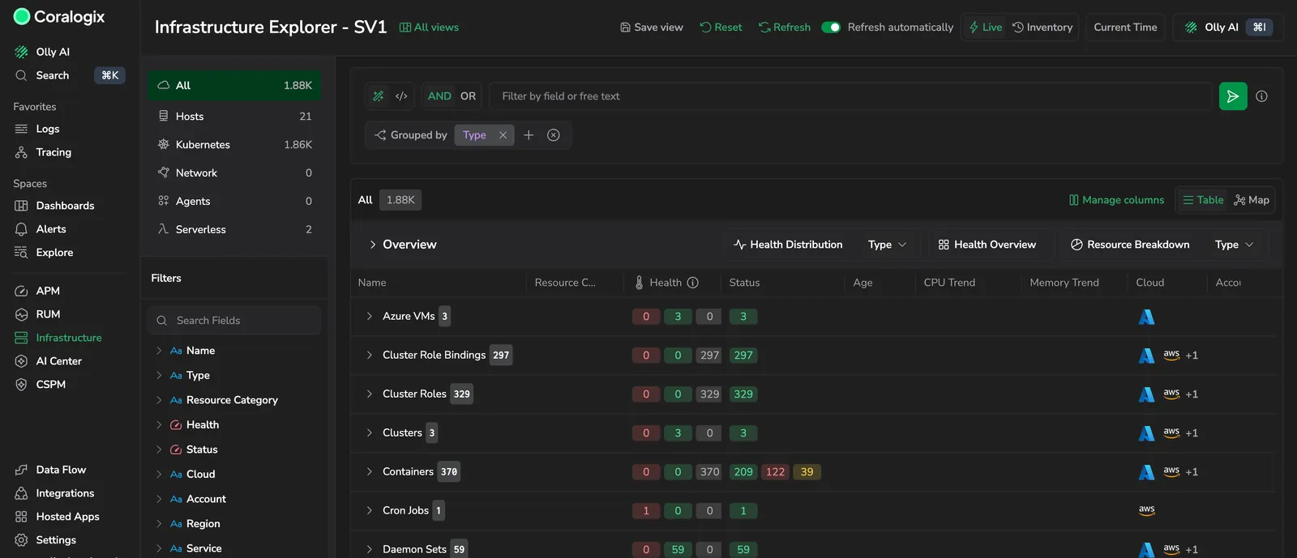The image size is (1297, 558).
Task: Select the AND operator
Action: click(x=439, y=96)
